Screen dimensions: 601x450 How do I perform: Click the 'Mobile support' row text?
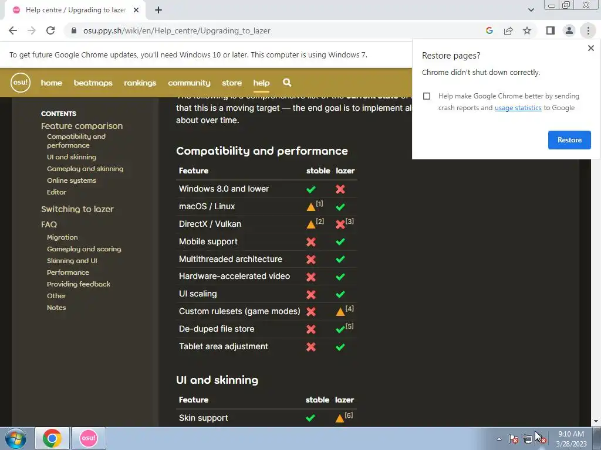click(x=208, y=241)
